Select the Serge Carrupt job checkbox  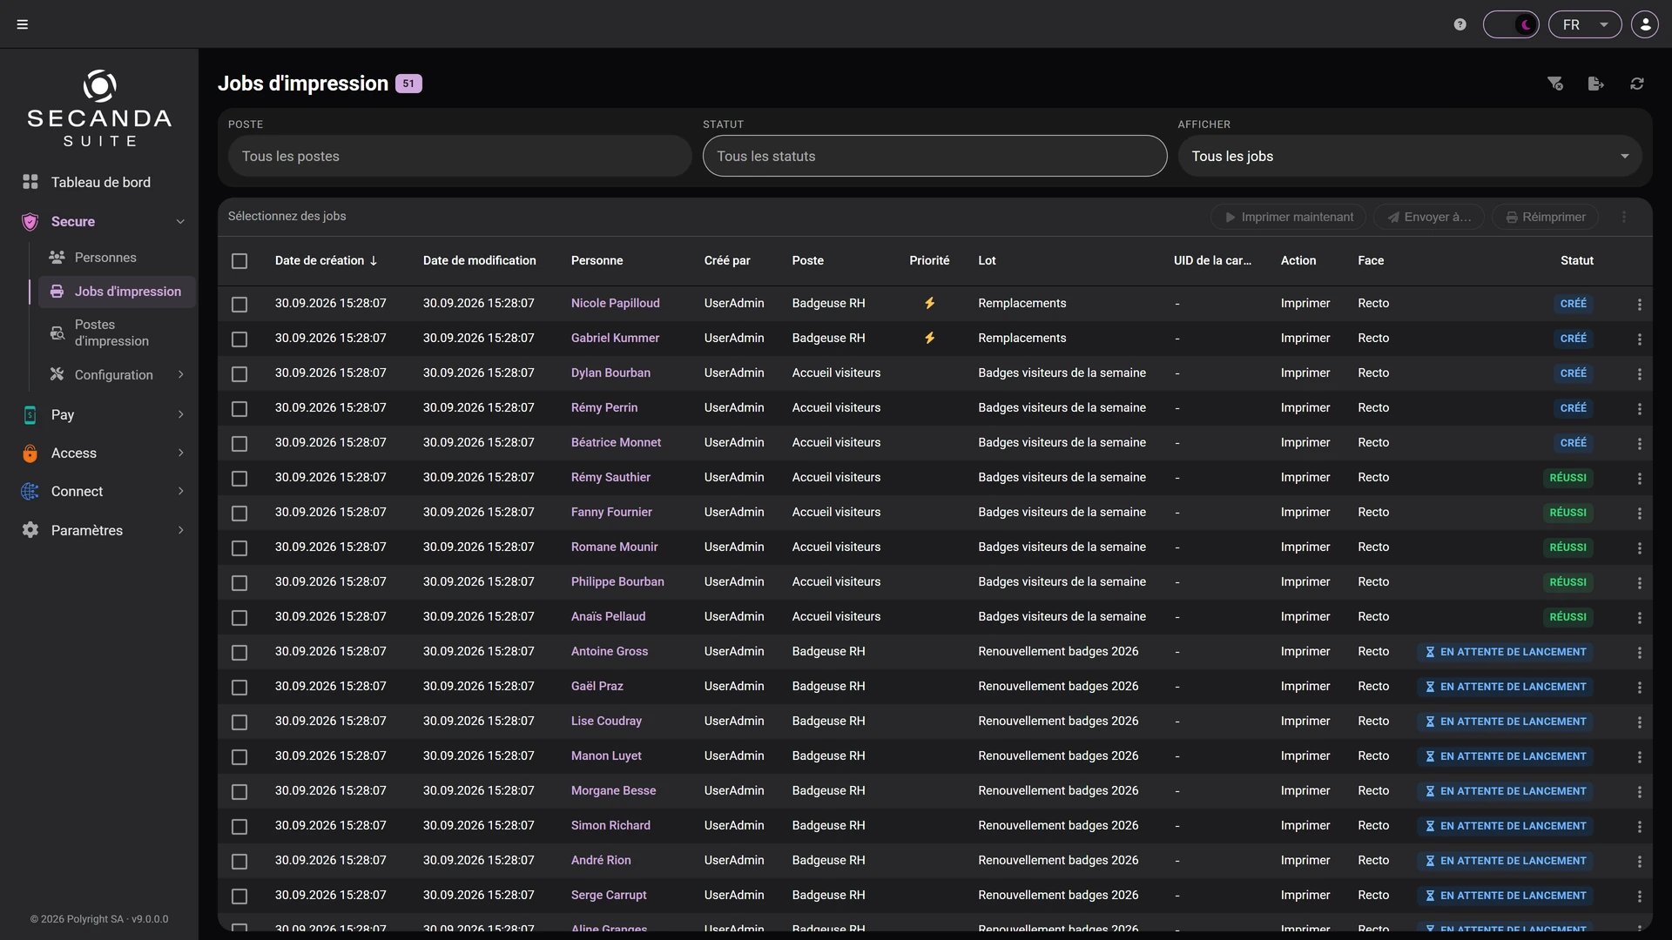coord(239,896)
